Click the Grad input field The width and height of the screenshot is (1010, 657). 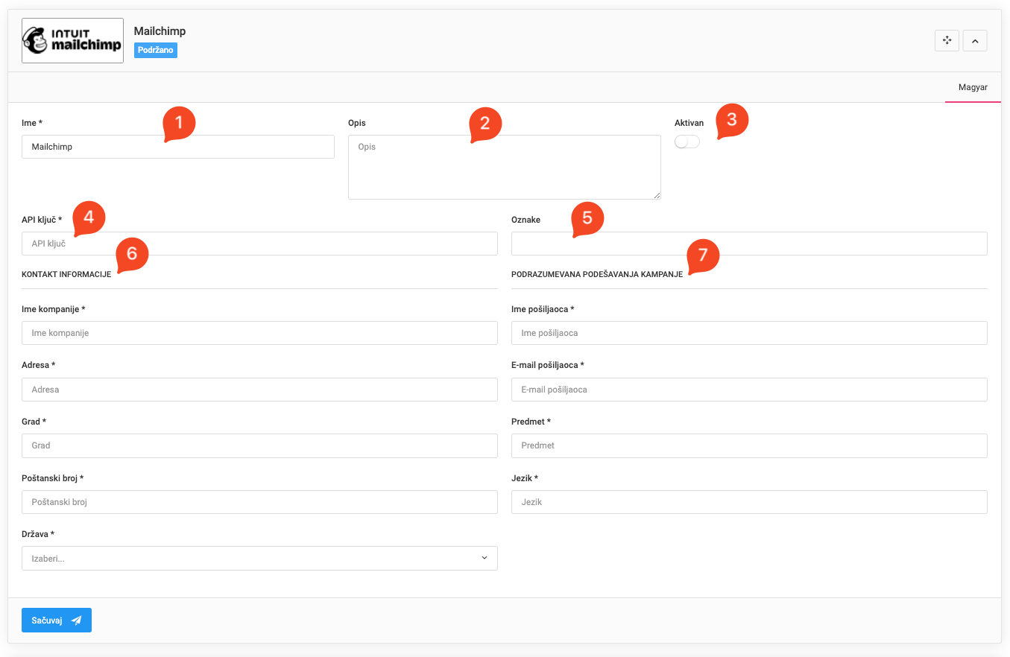tap(259, 445)
